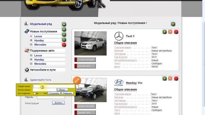Viewport: 205px width, 115px height.
Task: Select the Да radio button
Action: (x=35, y=93)
